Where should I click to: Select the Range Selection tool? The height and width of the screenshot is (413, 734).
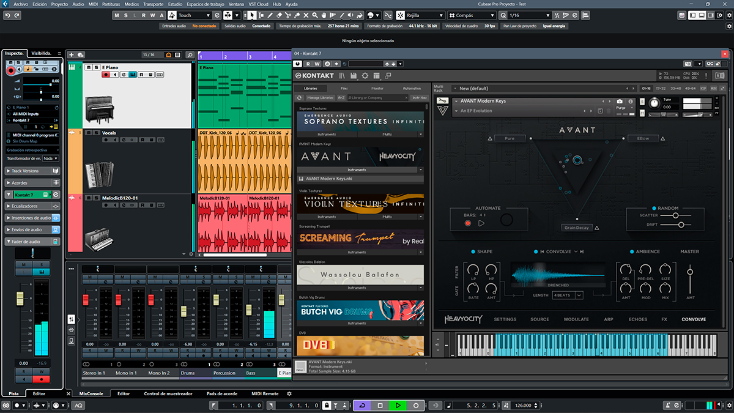pos(261,15)
